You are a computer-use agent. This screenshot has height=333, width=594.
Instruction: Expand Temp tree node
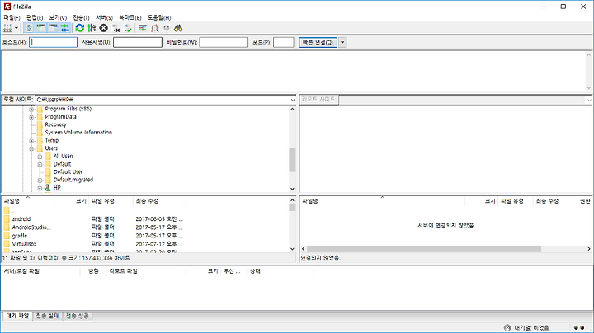click(32, 141)
